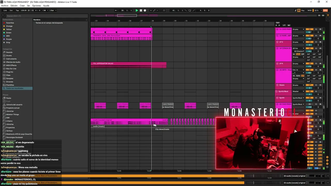Click the Re-enable Automation arrow icon
Screen dimensions: 331x186
157,11
